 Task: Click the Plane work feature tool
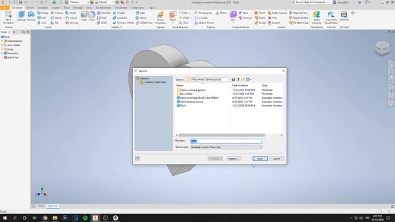click(x=173, y=17)
